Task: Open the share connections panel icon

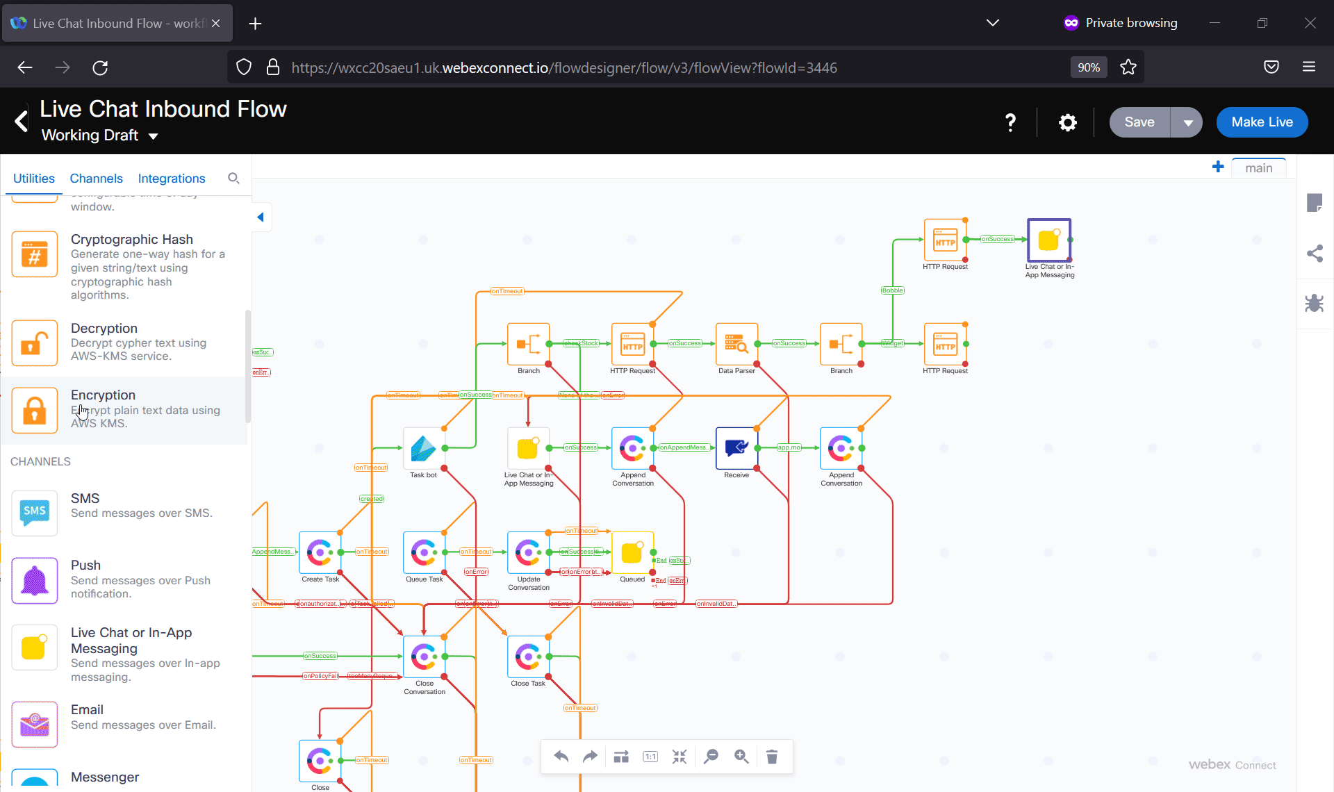Action: (x=1315, y=253)
